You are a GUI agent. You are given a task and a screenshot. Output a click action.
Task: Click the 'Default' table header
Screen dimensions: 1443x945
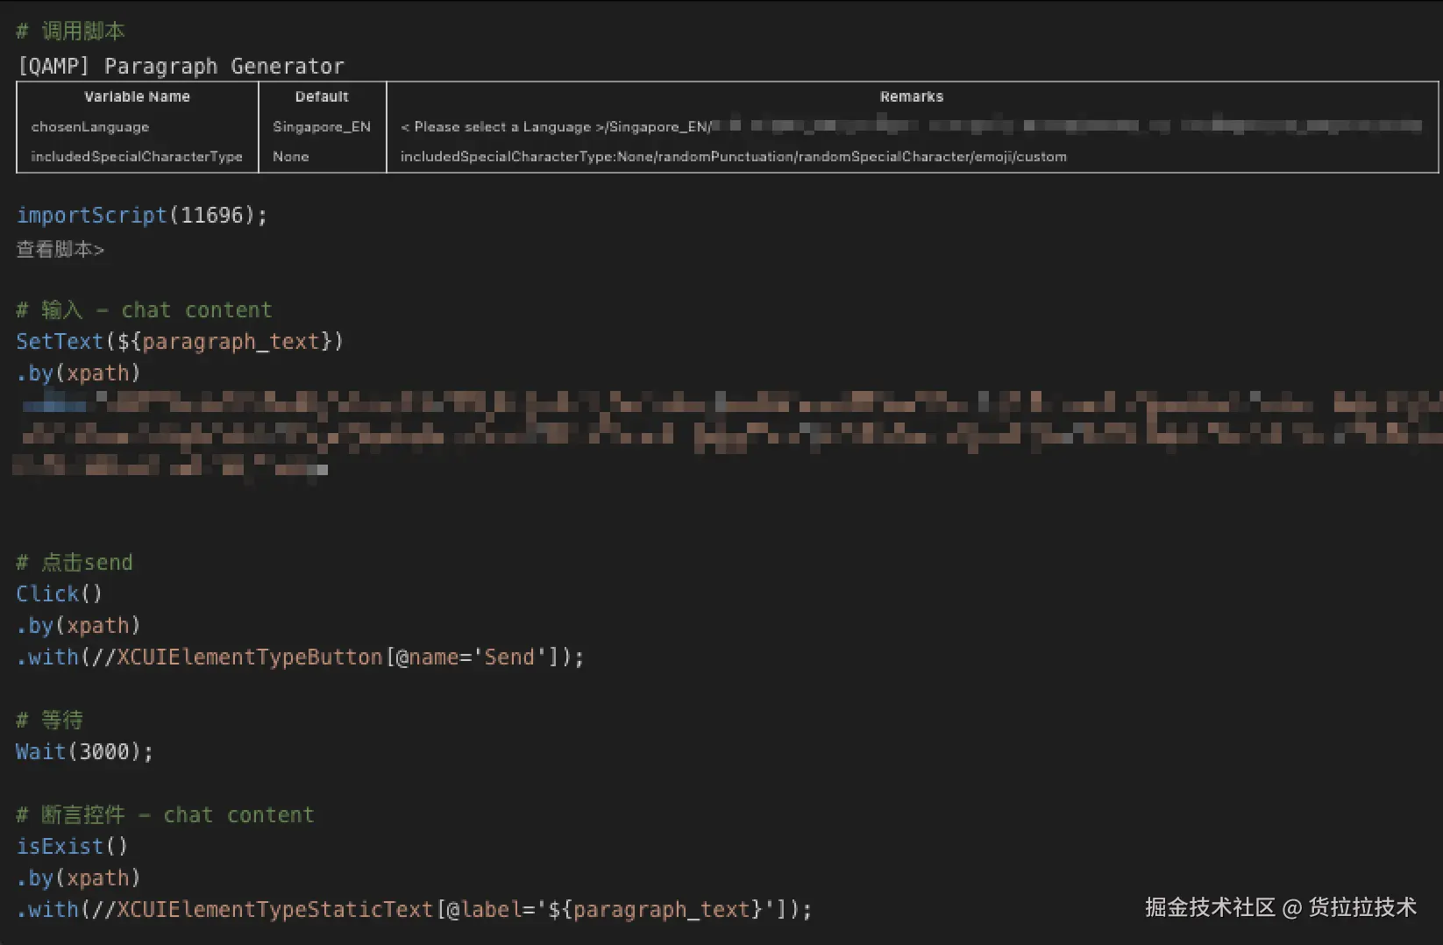(x=322, y=96)
